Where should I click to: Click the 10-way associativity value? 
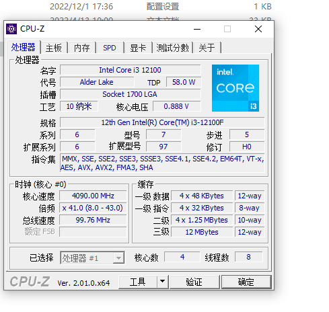[250, 220]
